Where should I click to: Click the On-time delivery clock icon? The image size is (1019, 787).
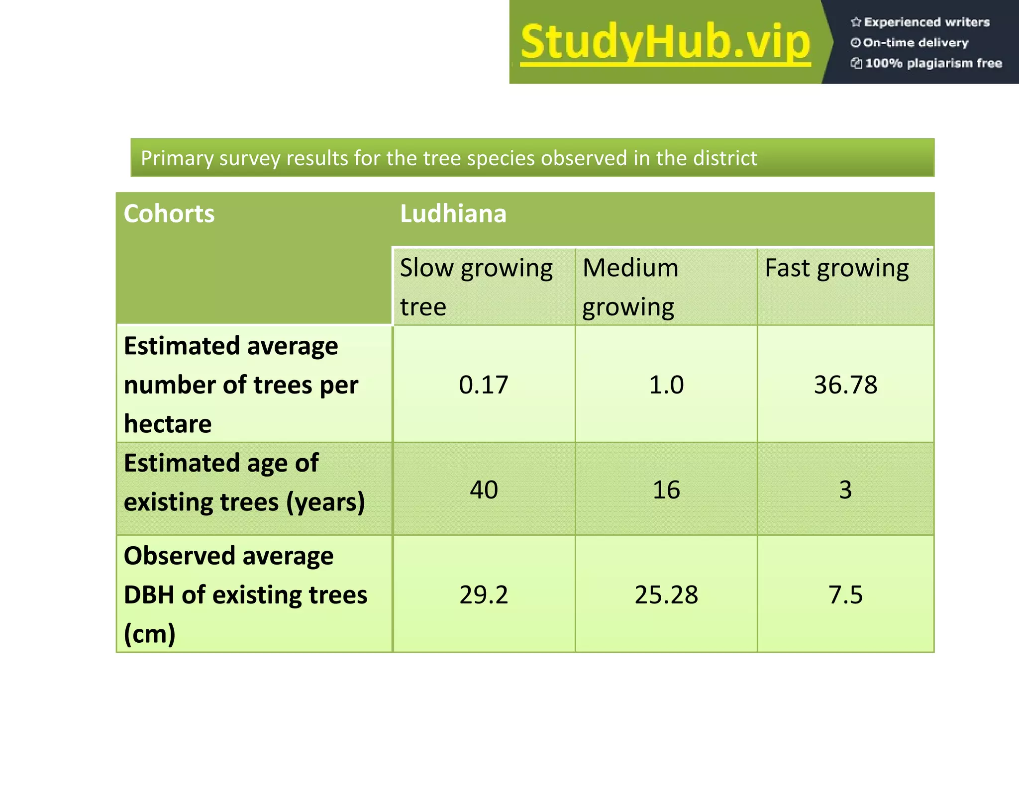pos(855,43)
